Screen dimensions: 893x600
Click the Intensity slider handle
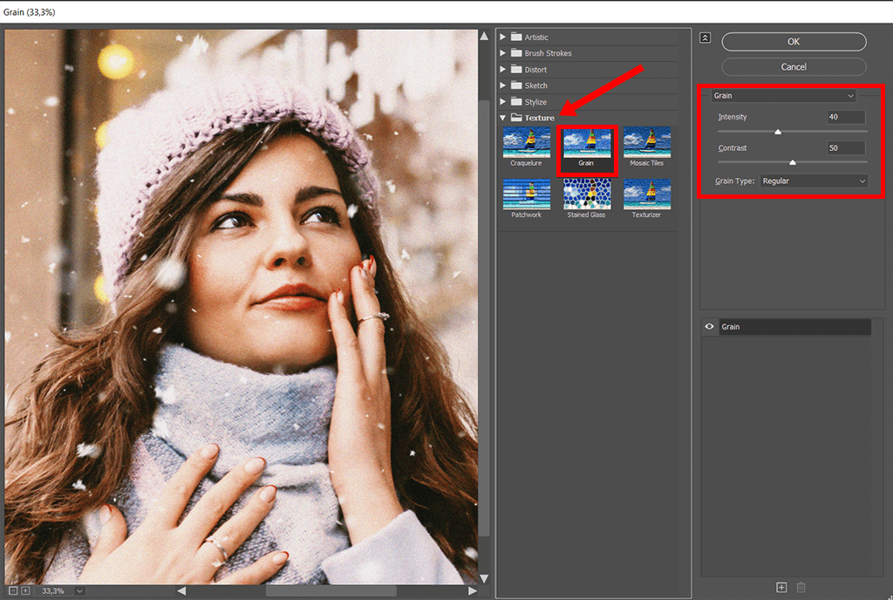778,132
